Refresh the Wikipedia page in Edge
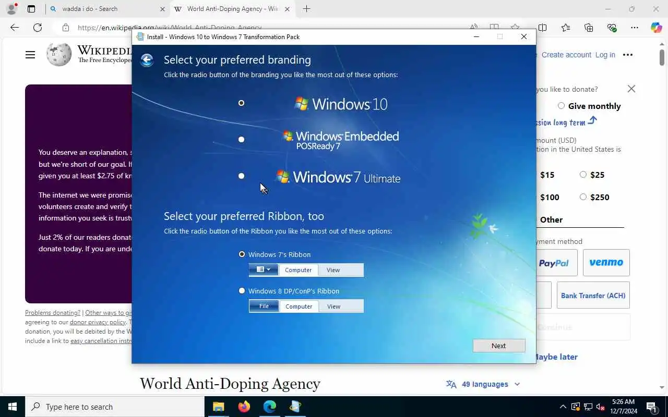This screenshot has height=417, width=668. pyautogui.click(x=38, y=28)
